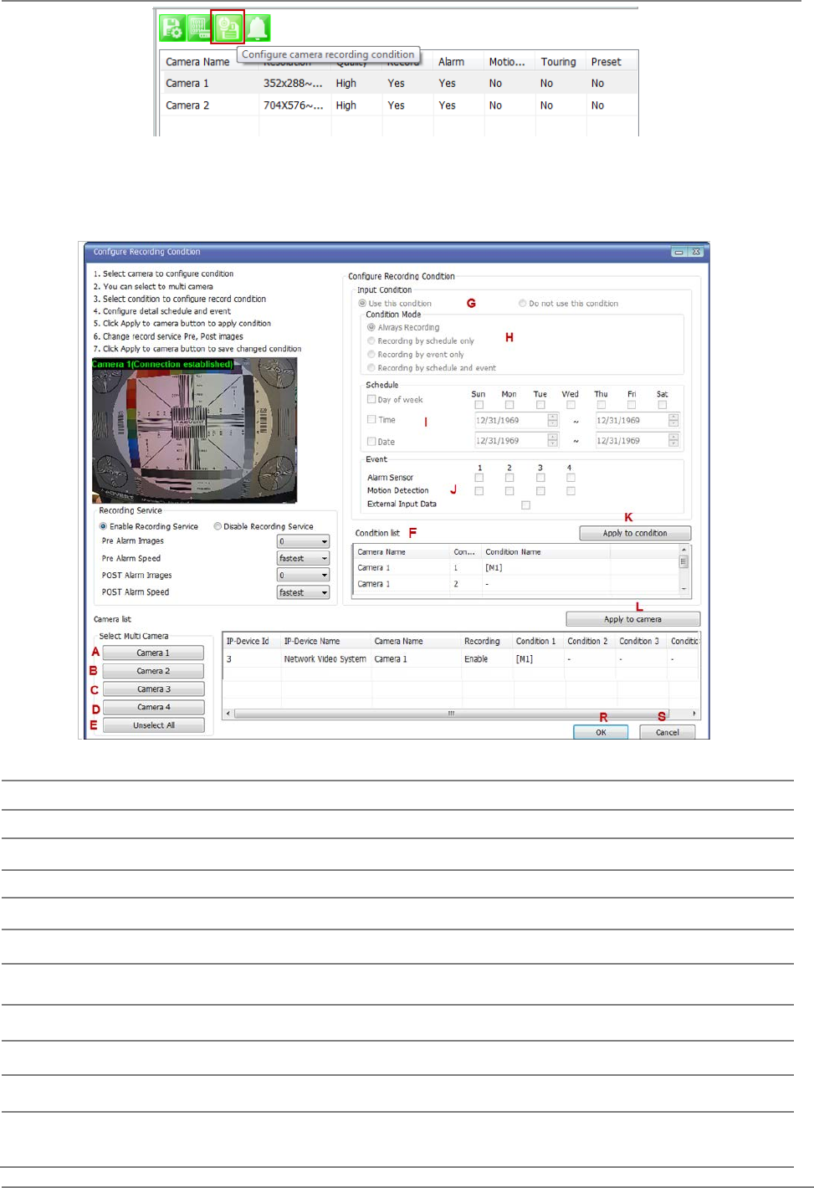Click 704X576 resolution cell
The height and width of the screenshot is (1188, 814).
tap(293, 105)
